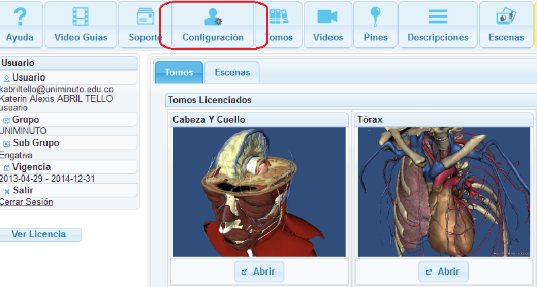Image resolution: width=537 pixels, height=287 pixels.
Task: Click the Ver Licencia button
Action: pos(39,234)
